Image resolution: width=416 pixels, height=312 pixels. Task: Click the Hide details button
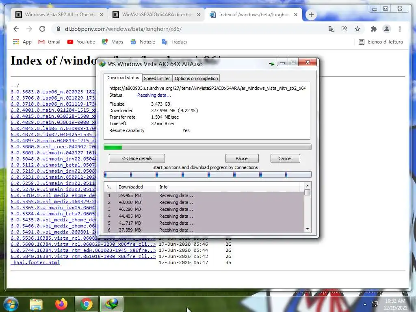(x=137, y=158)
